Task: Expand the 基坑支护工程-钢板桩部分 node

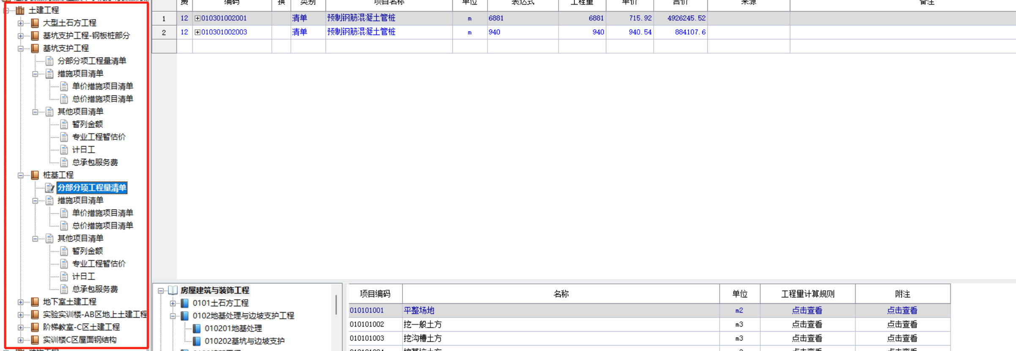Action: pyautogui.click(x=20, y=35)
